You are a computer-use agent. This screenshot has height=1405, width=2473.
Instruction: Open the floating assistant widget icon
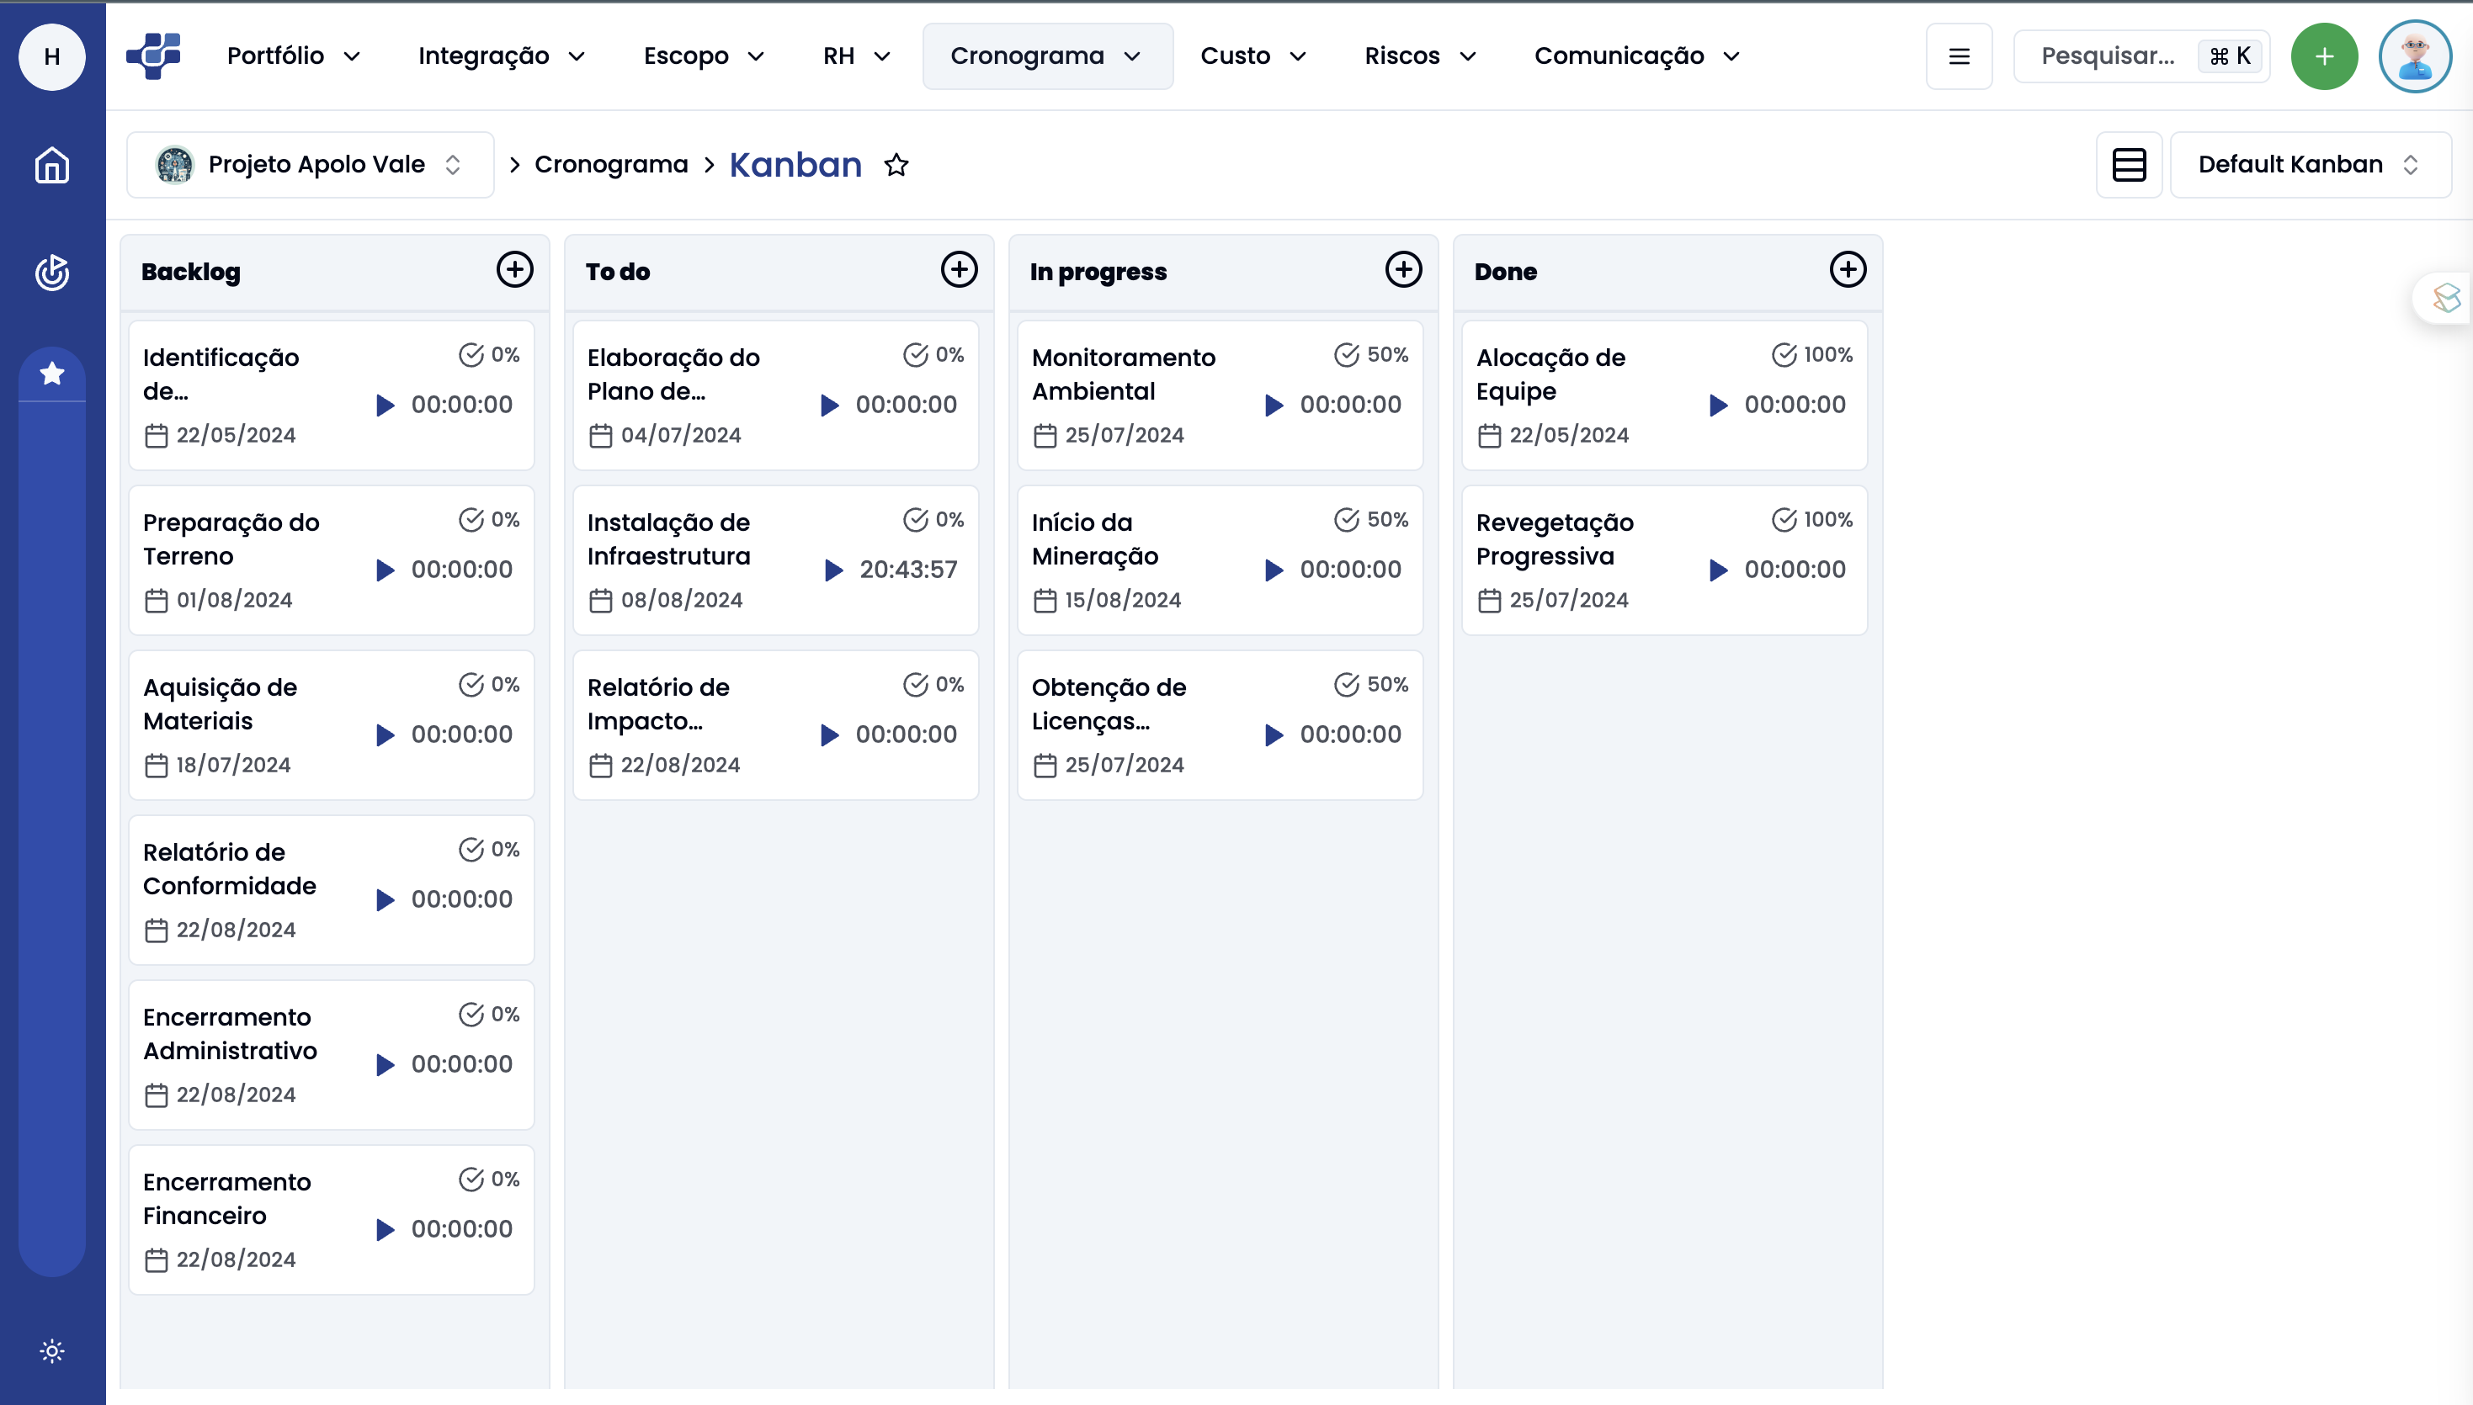(2446, 298)
